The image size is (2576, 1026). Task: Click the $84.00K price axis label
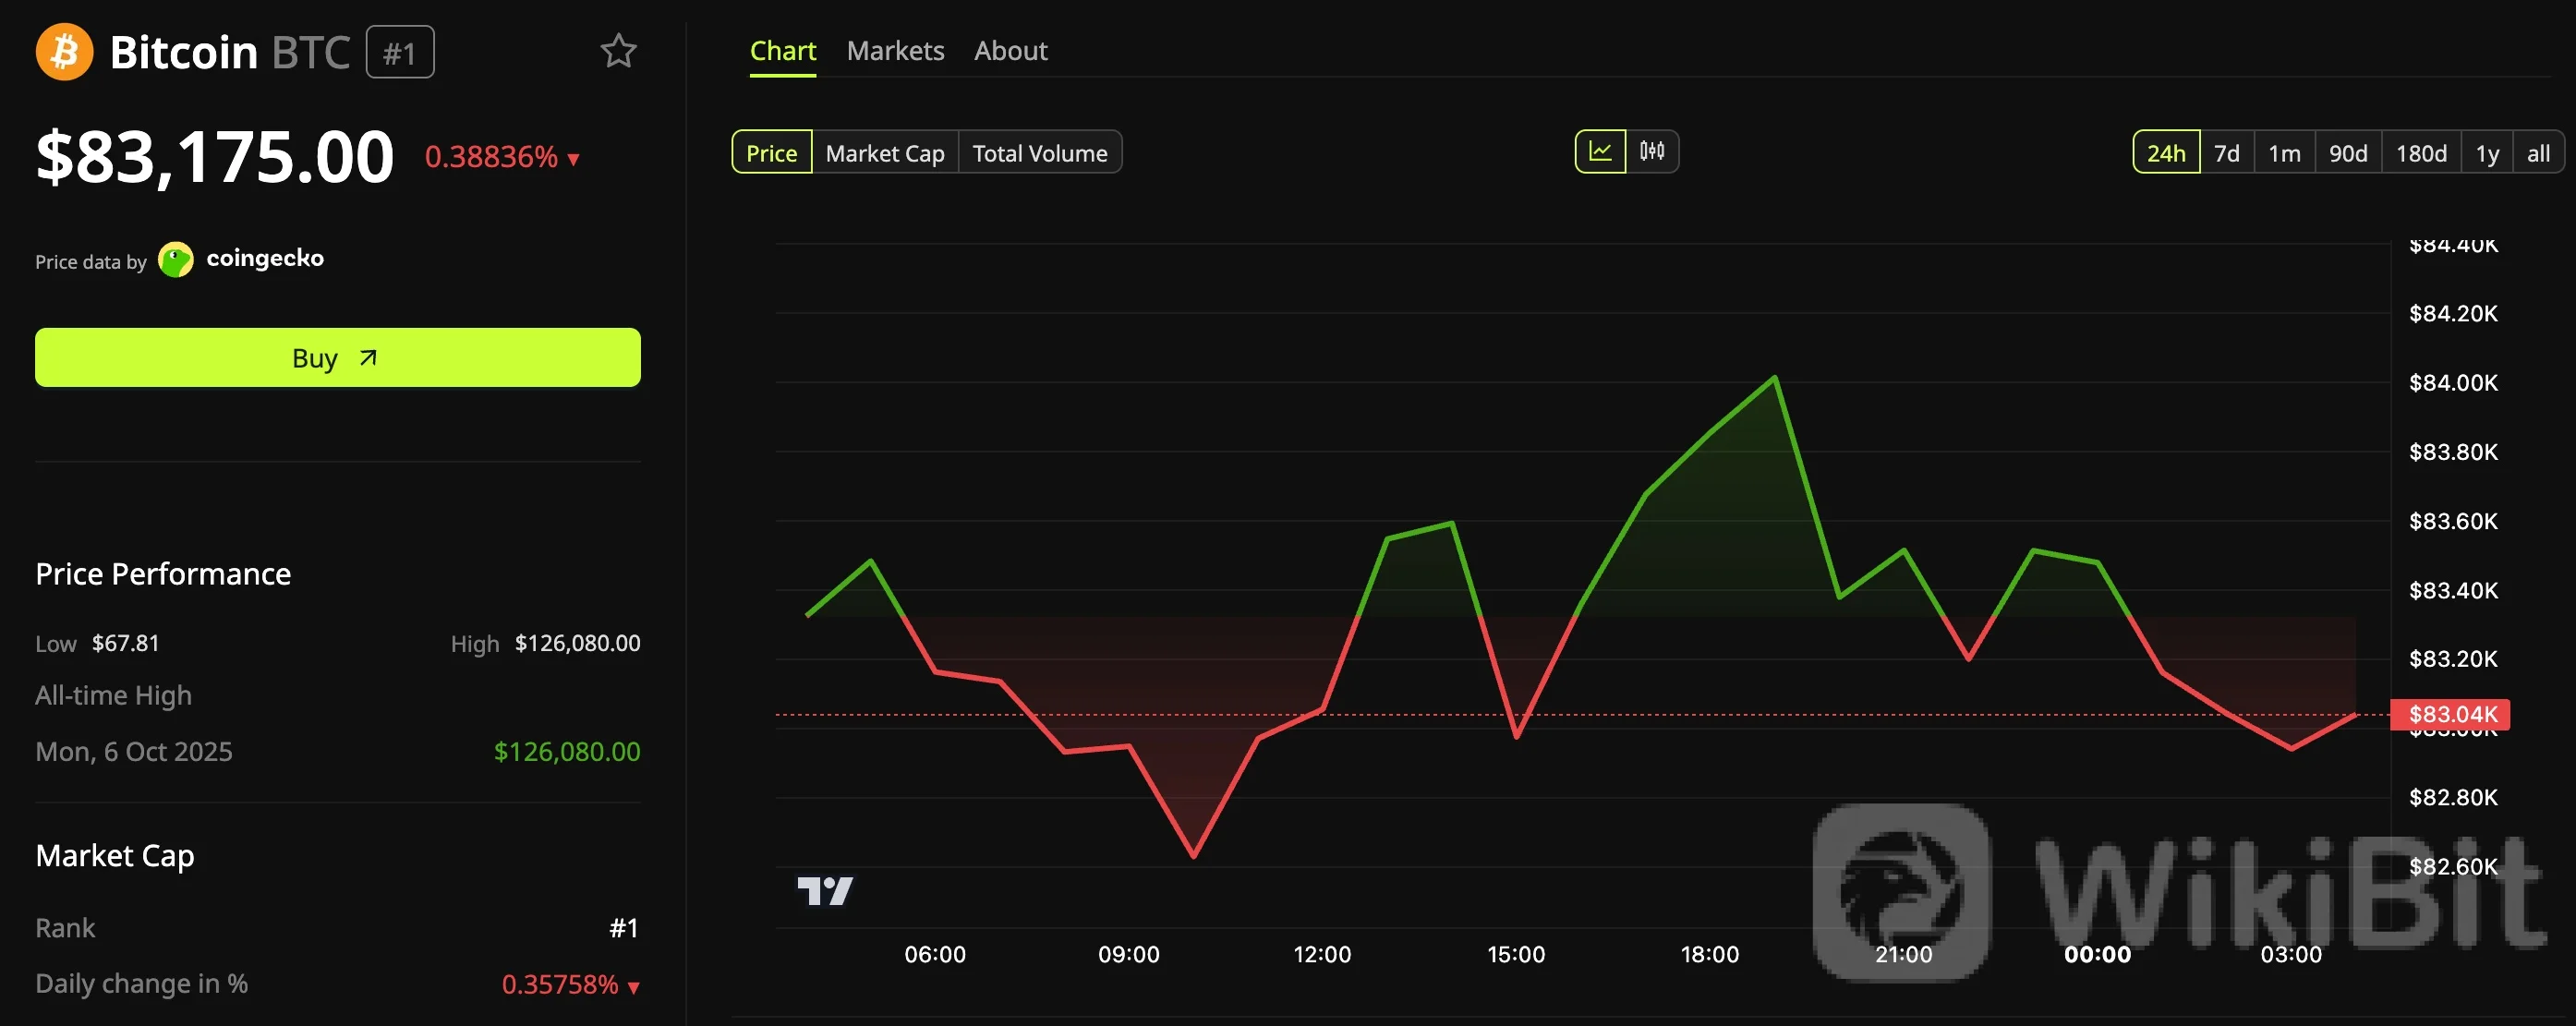[2453, 382]
